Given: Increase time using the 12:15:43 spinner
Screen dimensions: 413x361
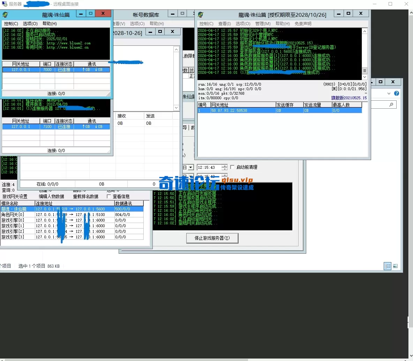Looking at the screenshot, I should coord(224,166).
